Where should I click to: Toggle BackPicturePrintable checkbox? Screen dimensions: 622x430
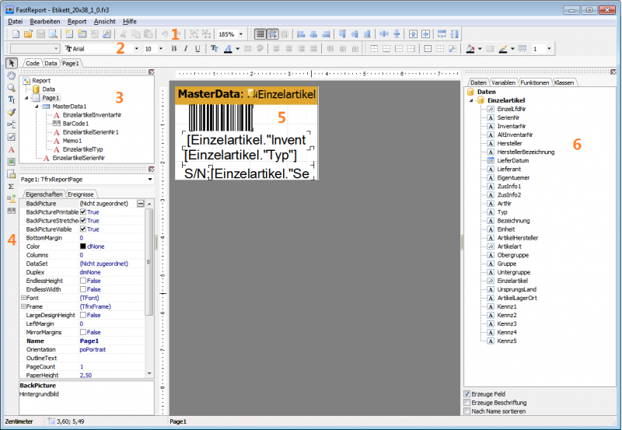point(83,212)
